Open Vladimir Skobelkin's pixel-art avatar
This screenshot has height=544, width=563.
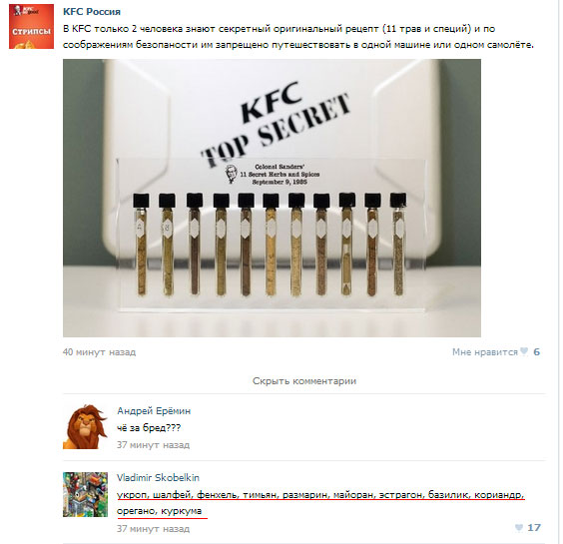point(85,494)
